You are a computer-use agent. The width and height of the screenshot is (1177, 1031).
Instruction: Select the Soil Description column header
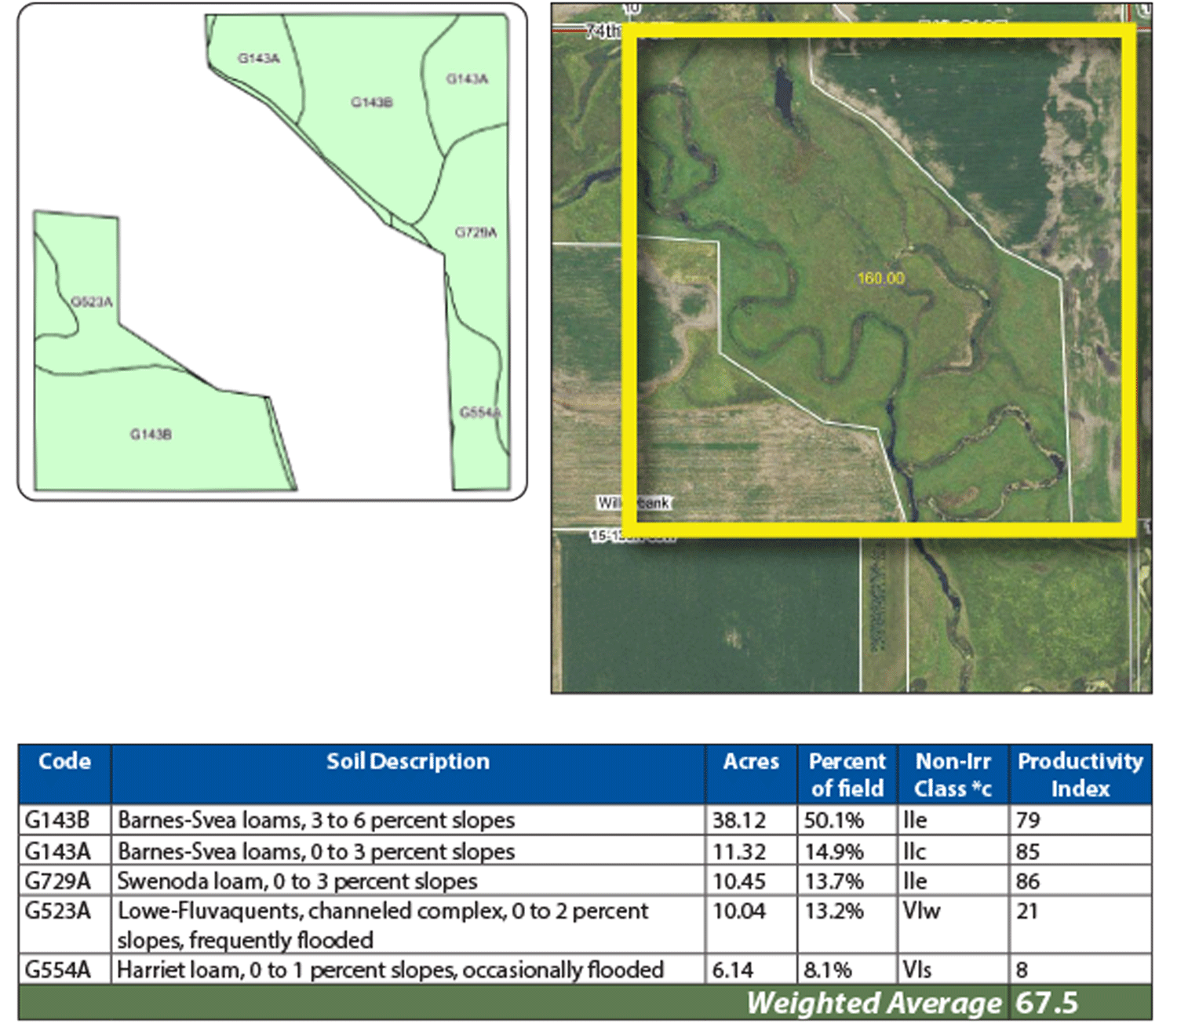coord(407,762)
